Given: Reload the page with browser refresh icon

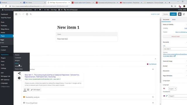Looking at the screenshot, I should [6, 6].
